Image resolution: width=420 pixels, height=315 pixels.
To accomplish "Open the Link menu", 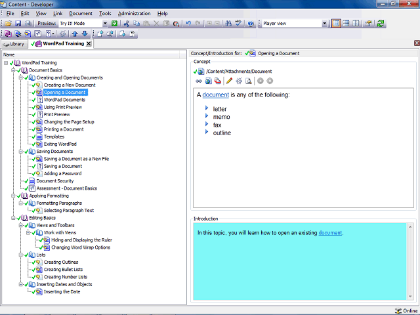I will (x=58, y=13).
